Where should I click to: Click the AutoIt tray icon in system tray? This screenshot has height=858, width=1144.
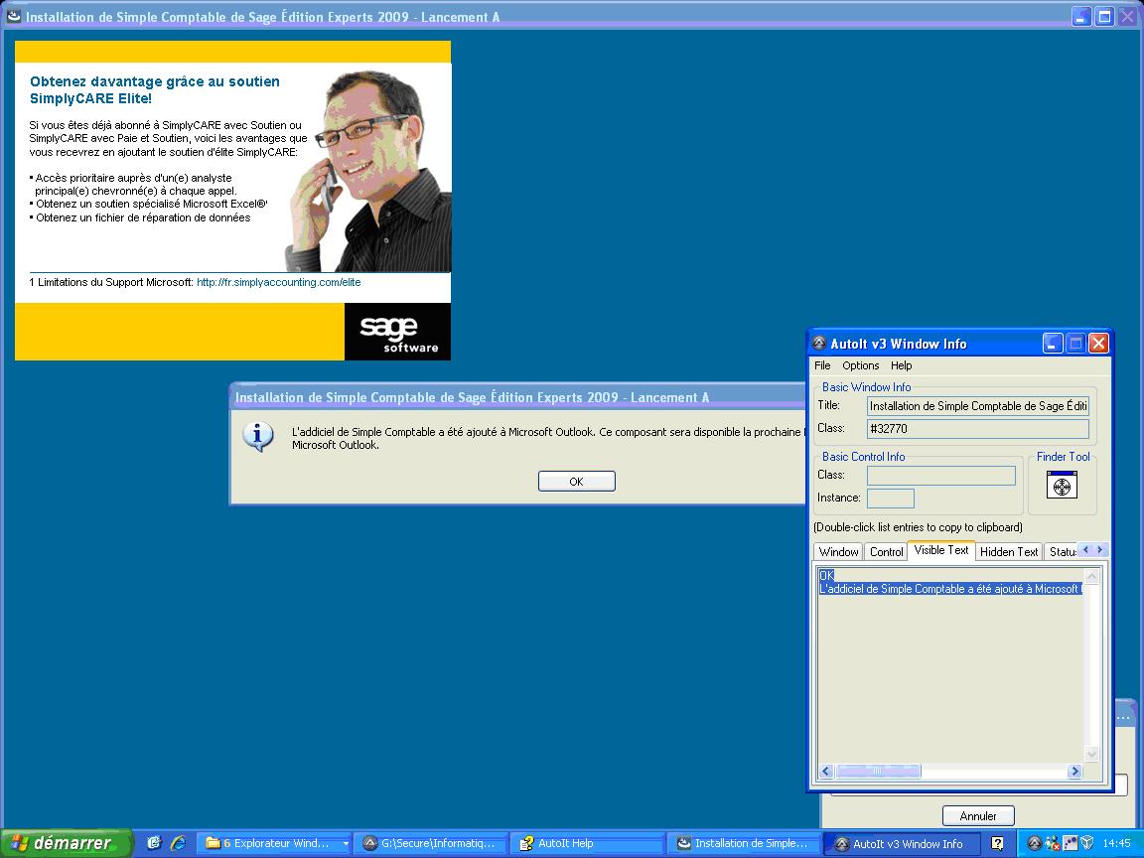[1034, 843]
